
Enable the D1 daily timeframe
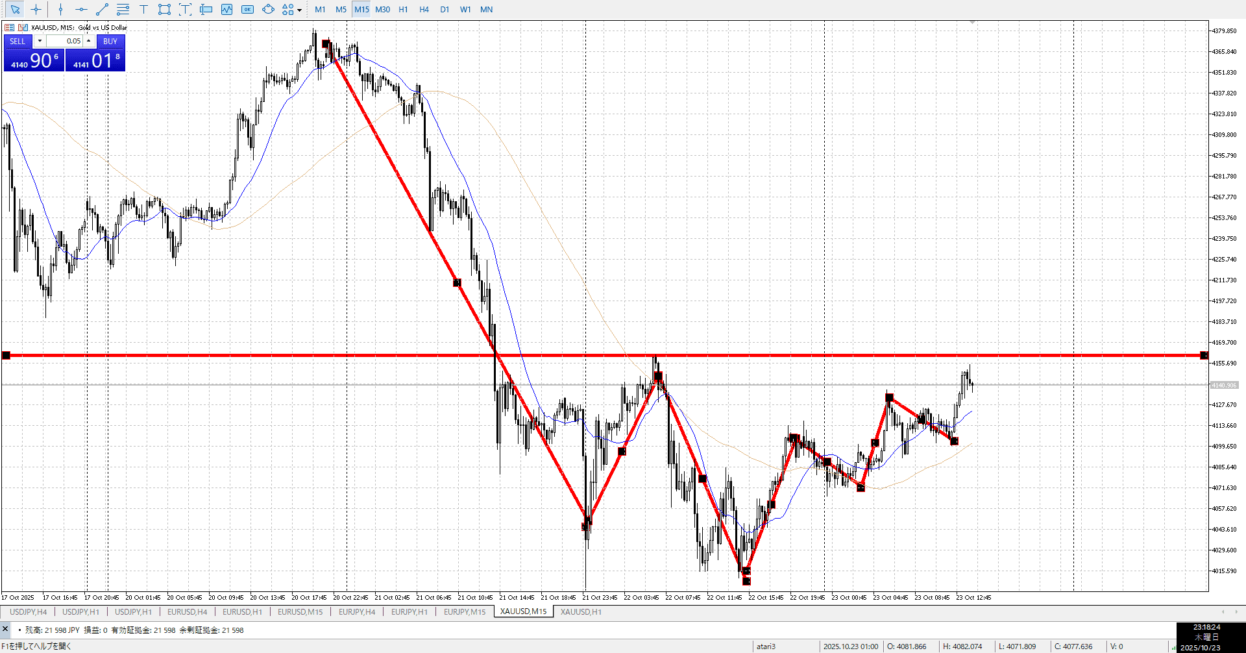click(445, 9)
